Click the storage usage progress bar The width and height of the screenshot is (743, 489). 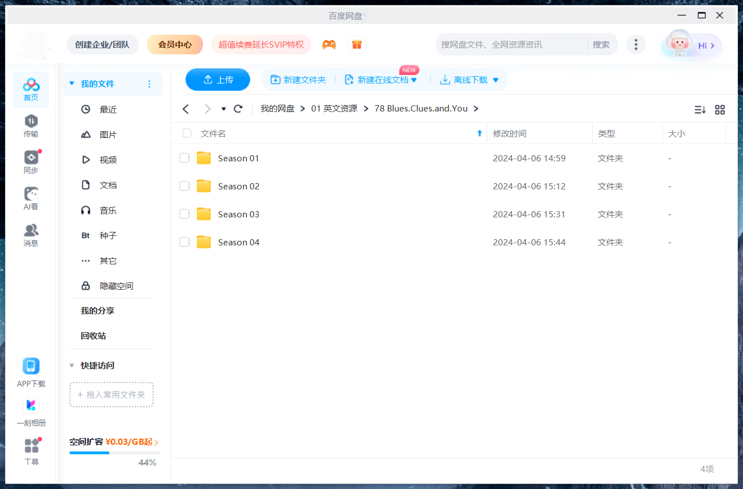(114, 453)
